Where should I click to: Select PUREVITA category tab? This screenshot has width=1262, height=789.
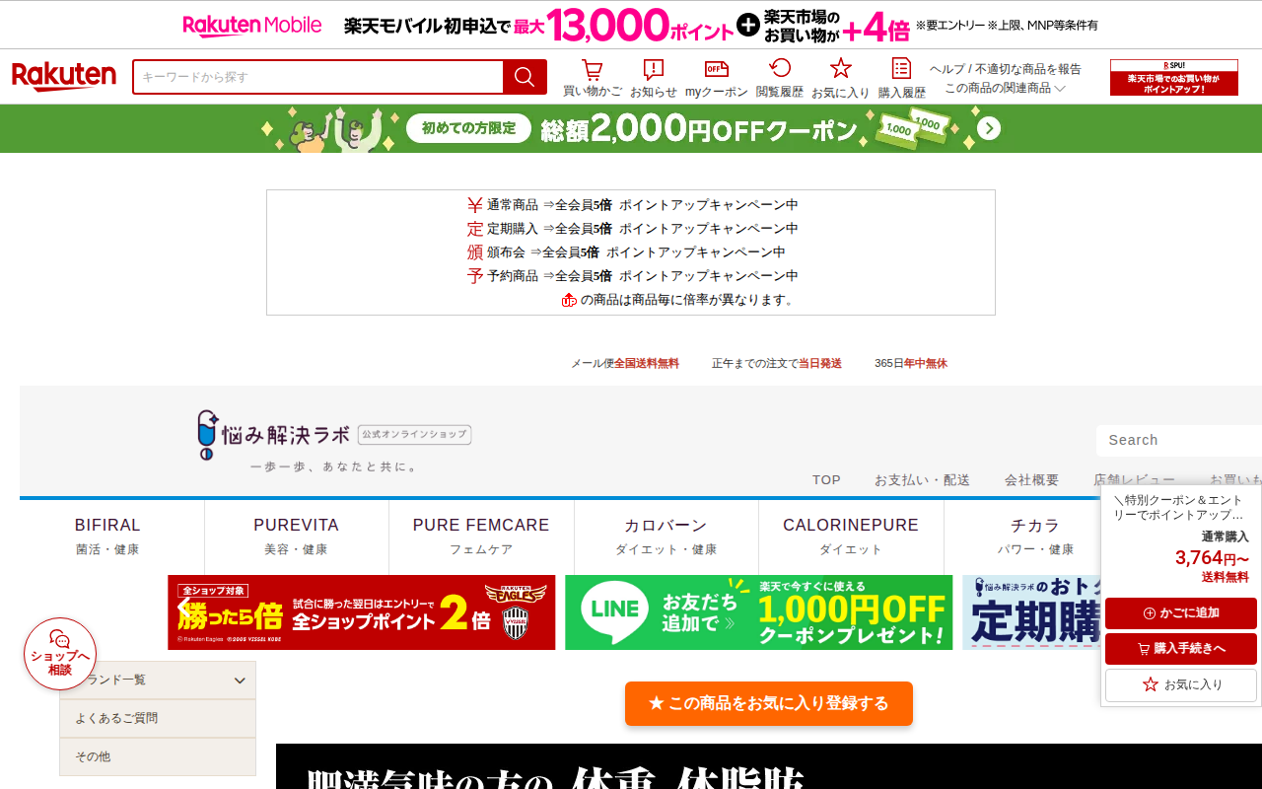tap(296, 537)
